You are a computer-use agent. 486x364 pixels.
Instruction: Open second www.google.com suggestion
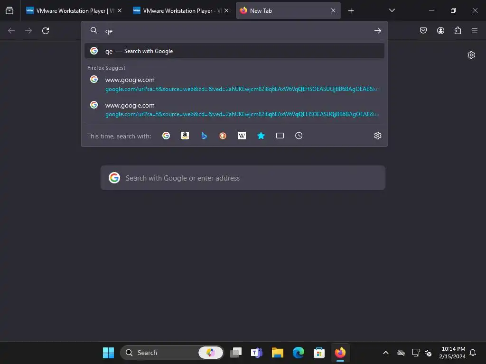pos(234,109)
